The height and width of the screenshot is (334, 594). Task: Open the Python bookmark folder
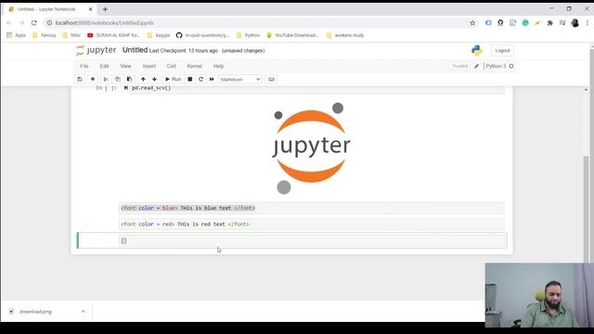tap(248, 35)
